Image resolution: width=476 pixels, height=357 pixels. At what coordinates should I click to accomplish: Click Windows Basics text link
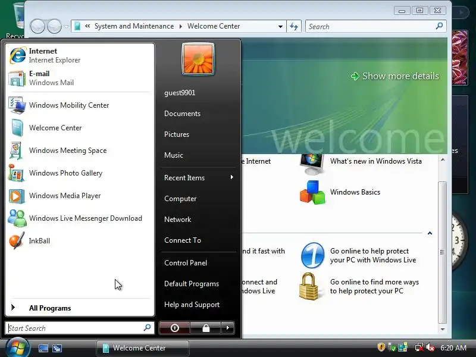[x=355, y=192]
